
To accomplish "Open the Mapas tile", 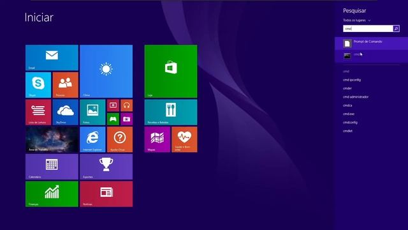I will 157,139.
